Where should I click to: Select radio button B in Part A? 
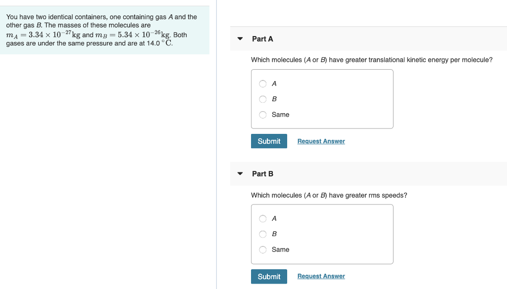coord(263,99)
